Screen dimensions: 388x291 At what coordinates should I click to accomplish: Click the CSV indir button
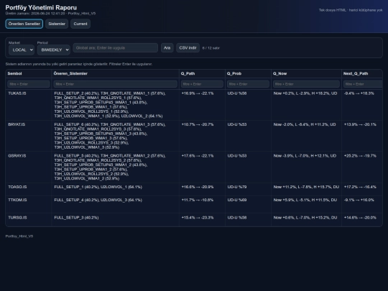pyautogui.click(x=188, y=47)
